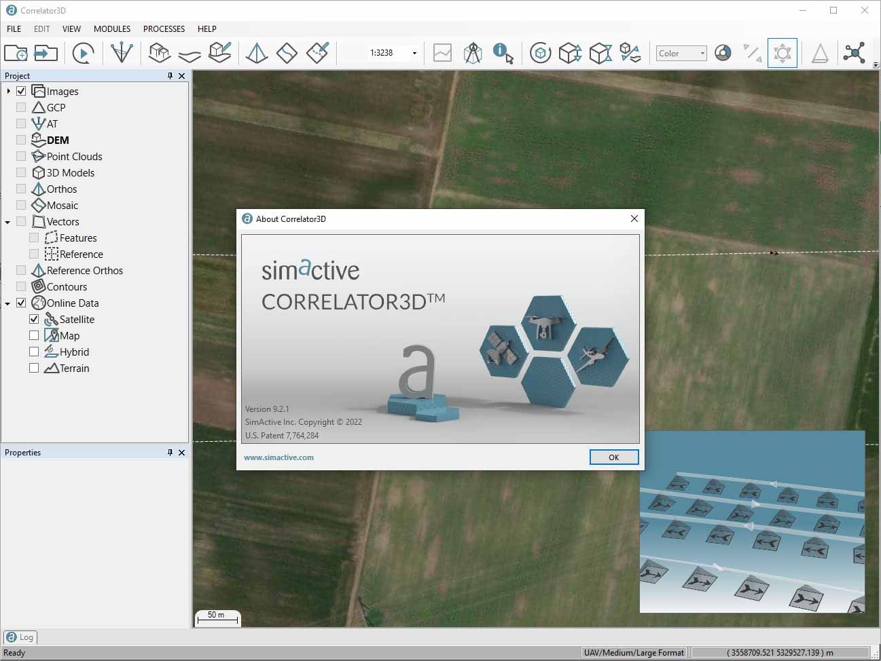Select the elevation profile tool
The height and width of the screenshot is (661, 881).
pyautogui.click(x=442, y=52)
